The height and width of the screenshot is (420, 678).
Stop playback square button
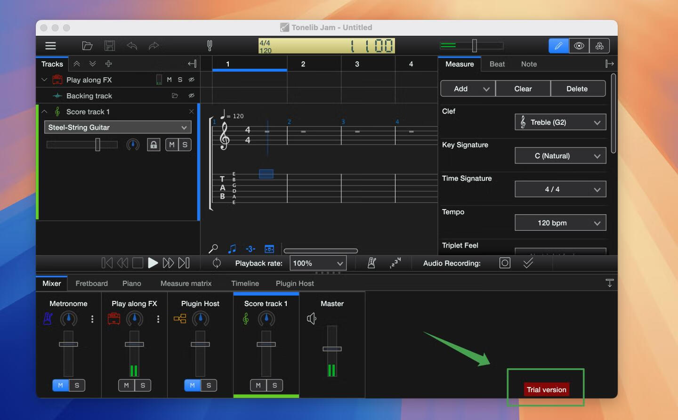(137, 263)
